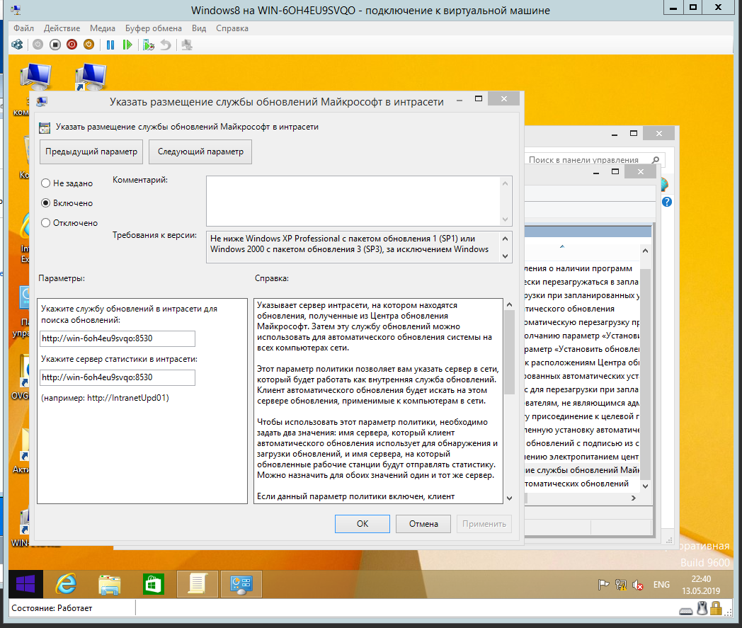Click the orange Save state icon
The image size is (742, 628).
coord(89,45)
